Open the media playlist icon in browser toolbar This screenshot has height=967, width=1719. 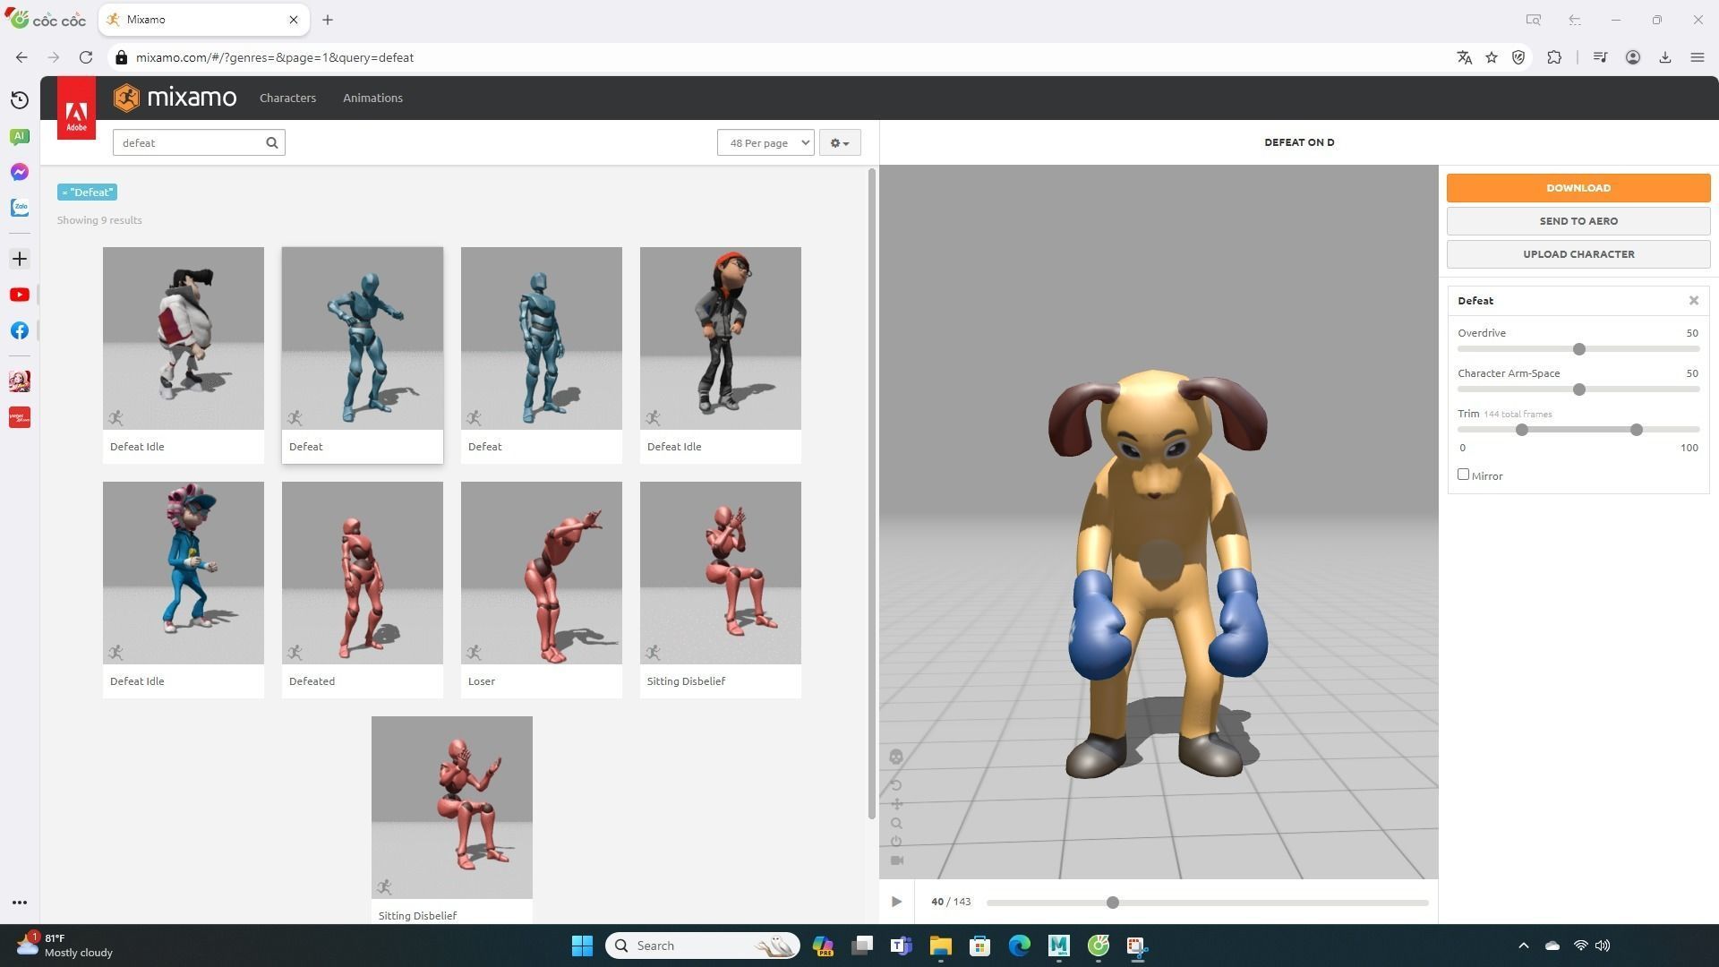click(x=1600, y=57)
